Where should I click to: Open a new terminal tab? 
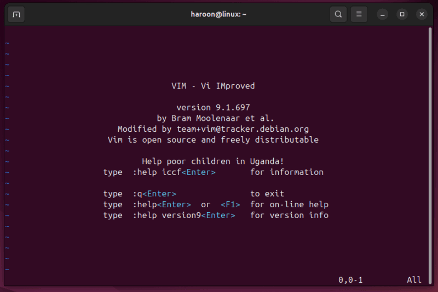click(16, 14)
